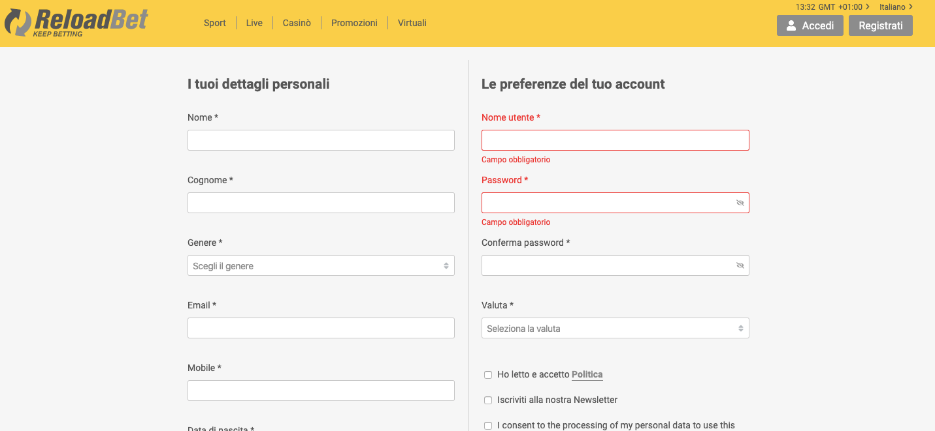This screenshot has height=431, width=935.
Task: Click the Accedi login button
Action: (810, 25)
